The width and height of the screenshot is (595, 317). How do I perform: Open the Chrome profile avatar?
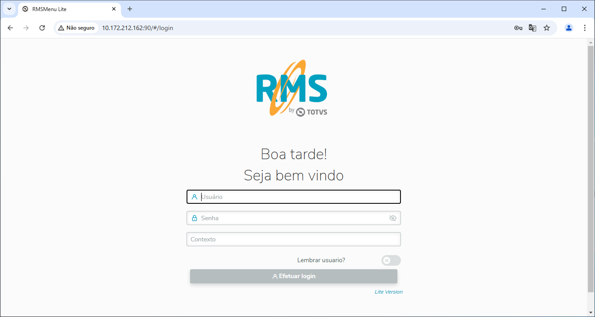tap(569, 28)
